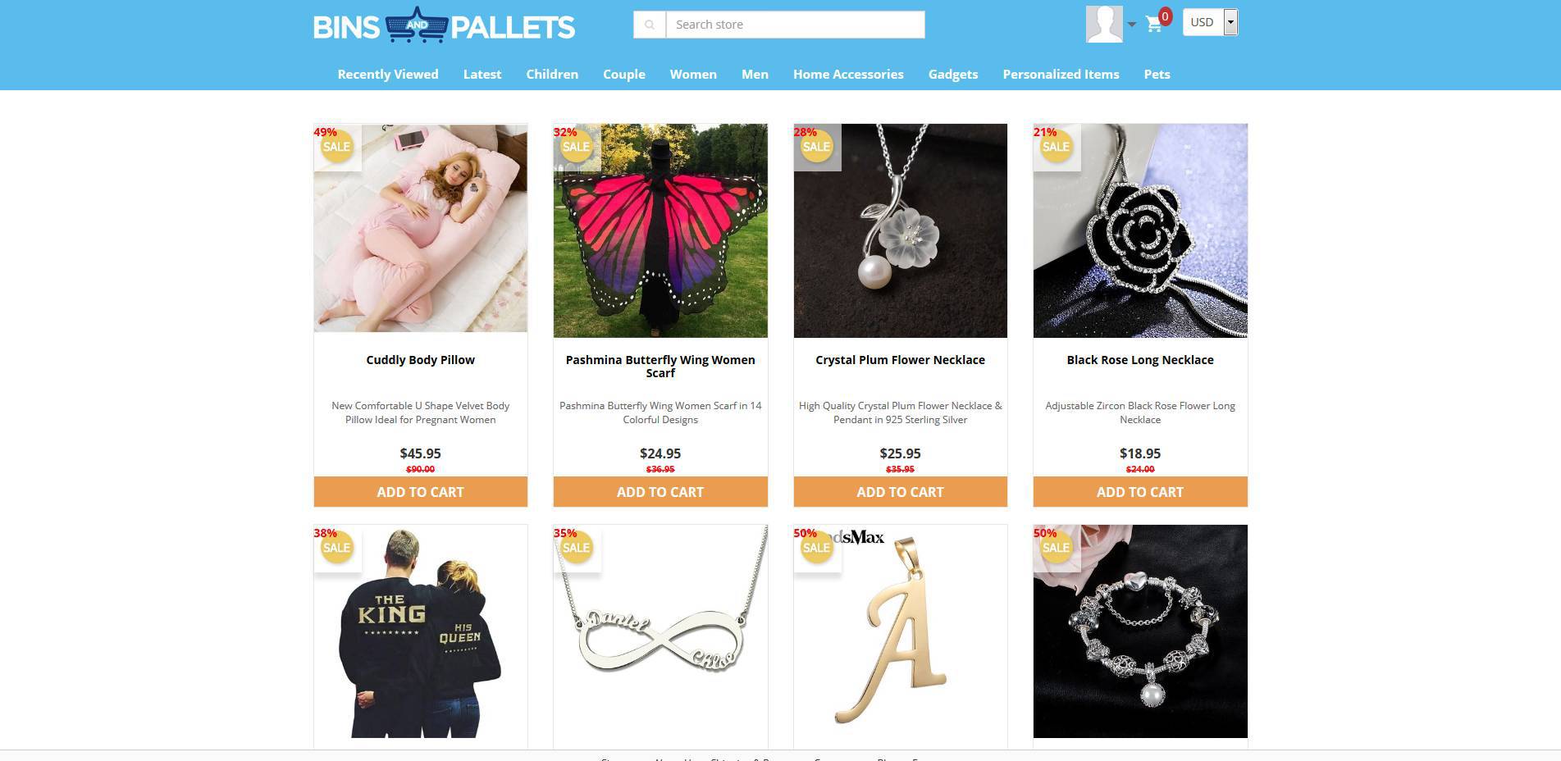Open Pashmina Butterfly Wing Women Scarf title link

click(x=660, y=366)
